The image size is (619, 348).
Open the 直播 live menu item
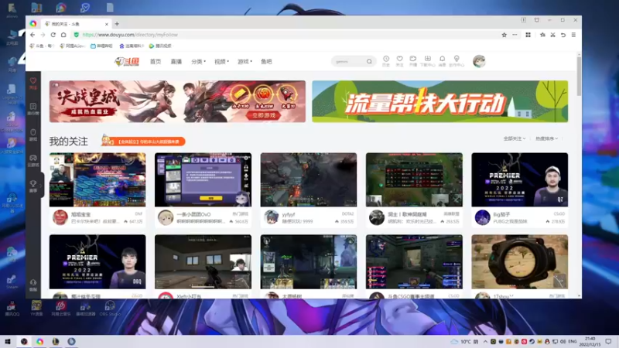click(x=176, y=62)
